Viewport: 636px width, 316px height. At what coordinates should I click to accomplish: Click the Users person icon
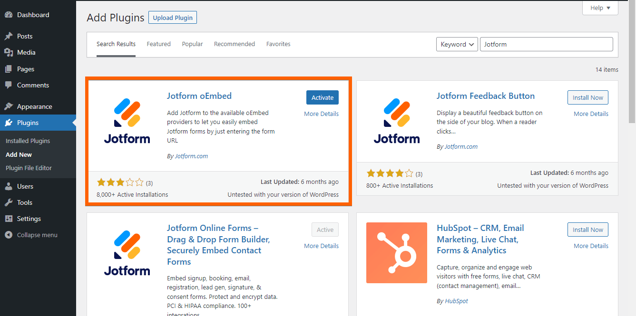click(x=9, y=186)
